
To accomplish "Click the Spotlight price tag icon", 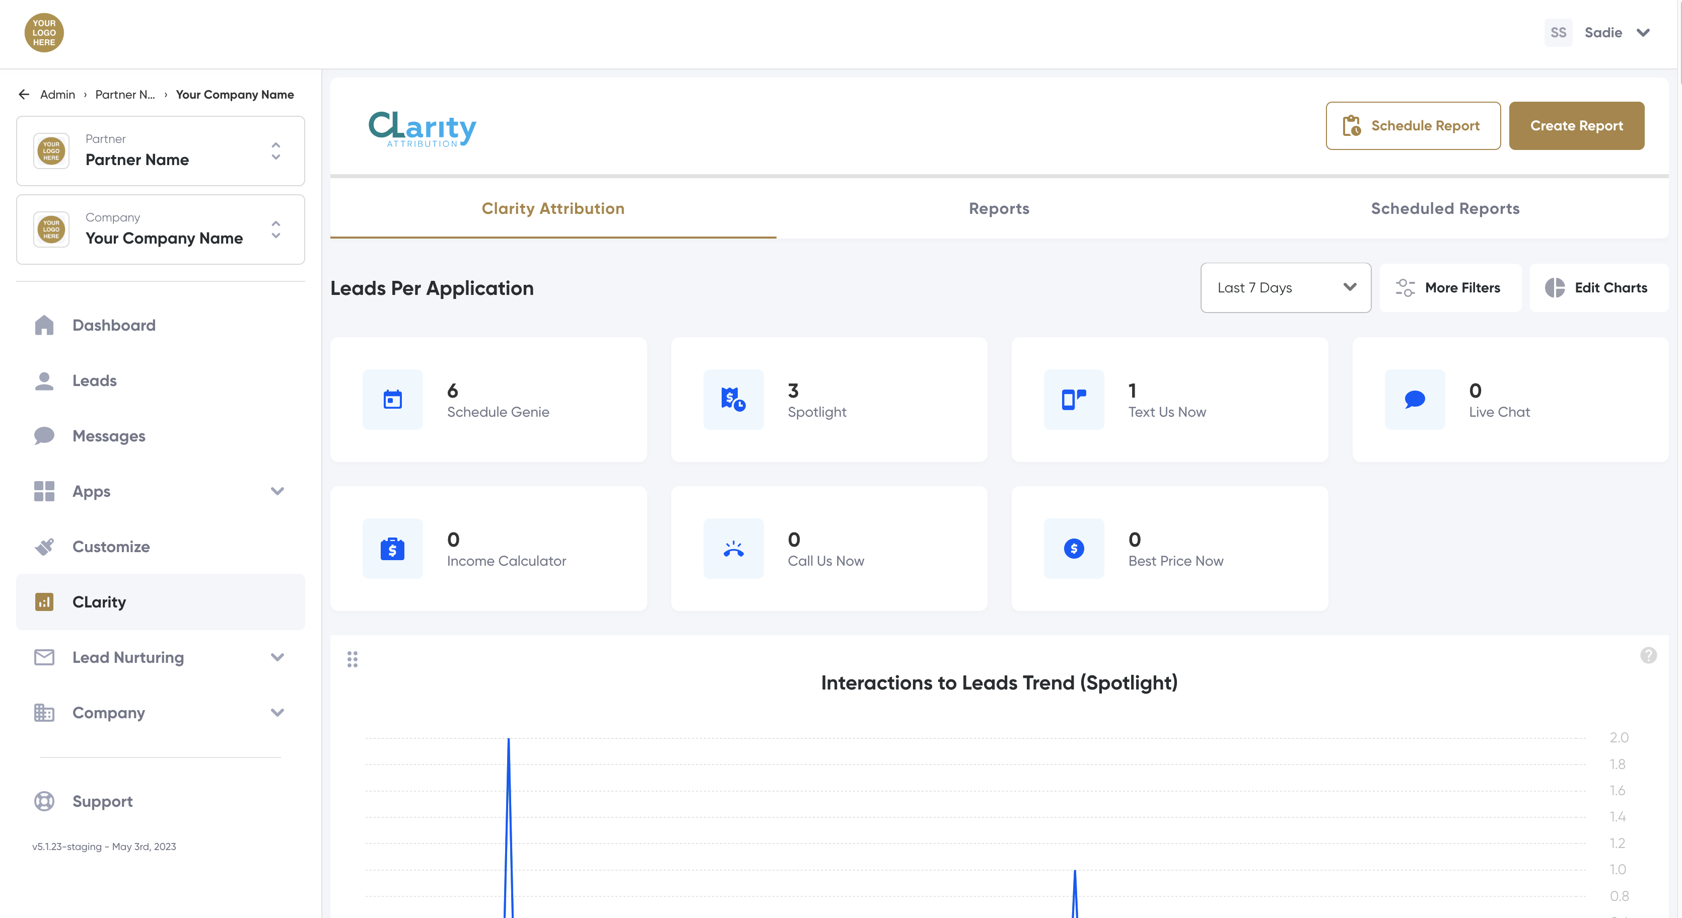I will [x=733, y=399].
